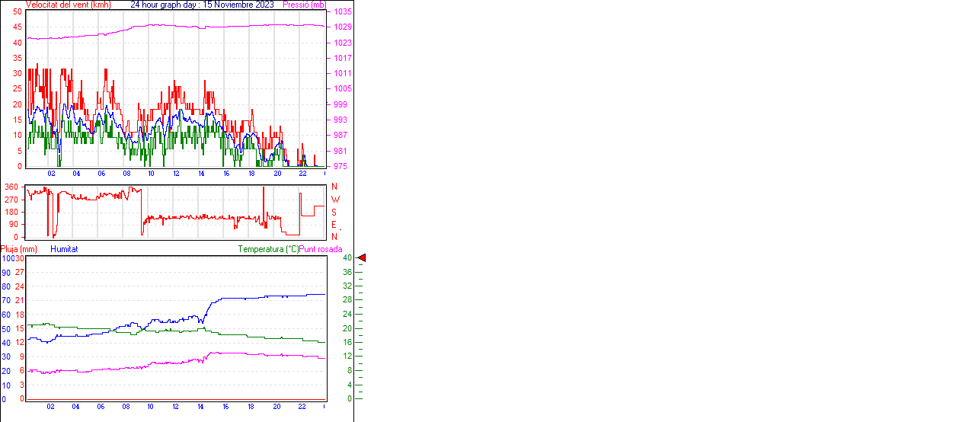
Task: Click the "Temperatura (°C)" legend label
Action: point(268,249)
